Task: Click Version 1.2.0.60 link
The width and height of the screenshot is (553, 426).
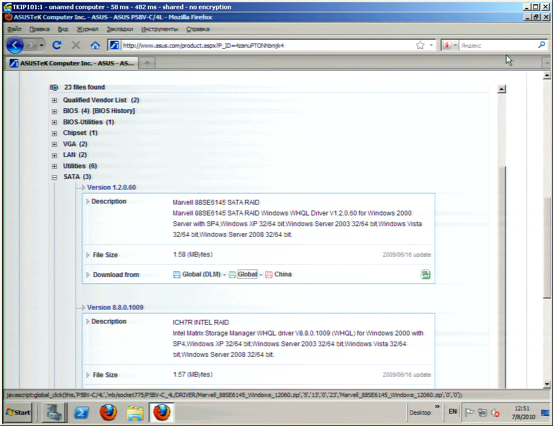Action: [111, 187]
